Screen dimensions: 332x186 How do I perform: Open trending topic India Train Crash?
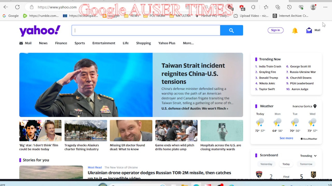(270, 66)
